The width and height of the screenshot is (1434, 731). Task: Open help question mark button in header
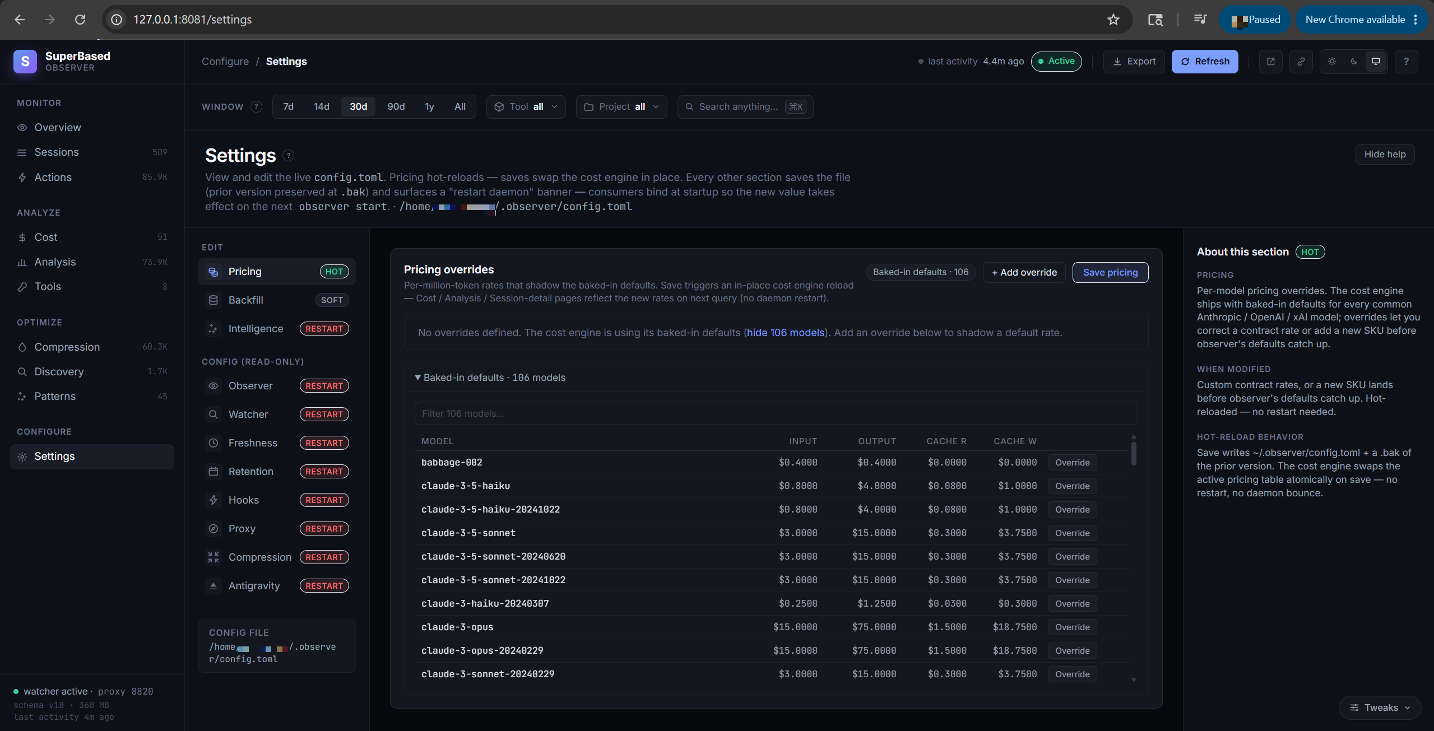pyautogui.click(x=1406, y=62)
